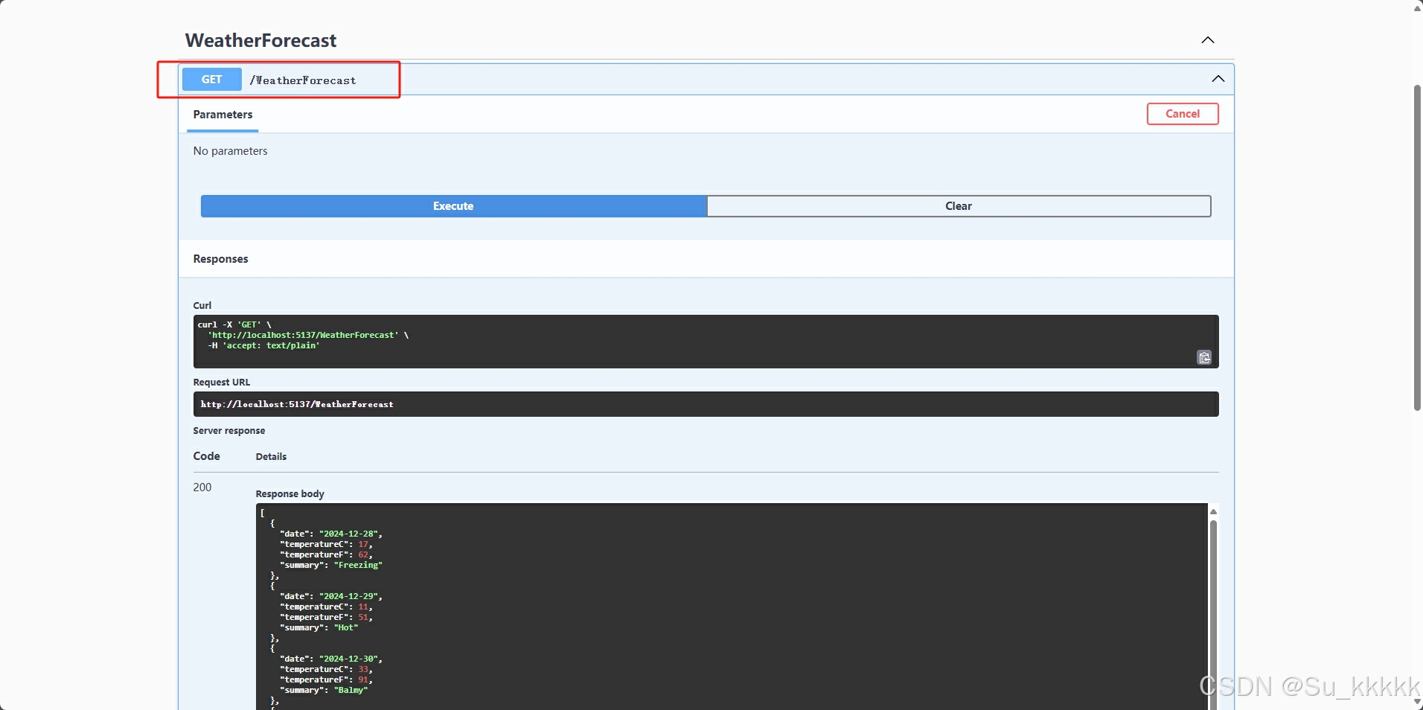Execute the WeatherForecast request
Image resolution: width=1423 pixels, height=710 pixels.
pyautogui.click(x=453, y=206)
